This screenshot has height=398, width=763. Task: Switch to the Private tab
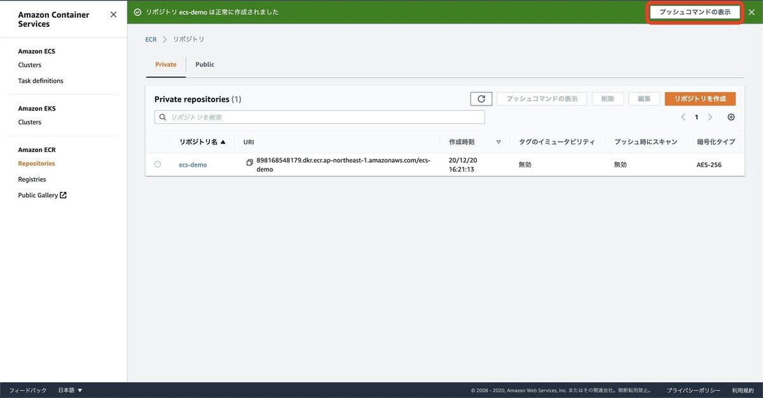[x=166, y=64]
